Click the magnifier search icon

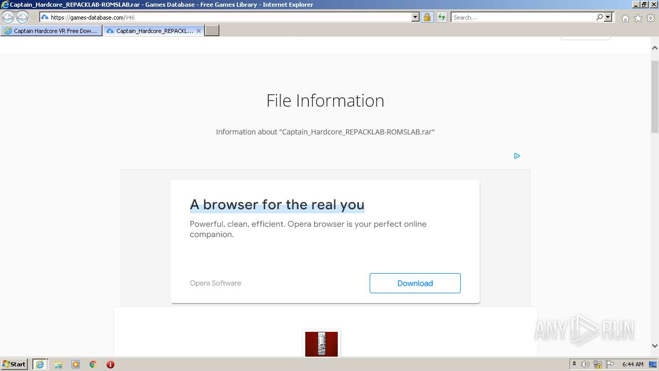(x=599, y=18)
